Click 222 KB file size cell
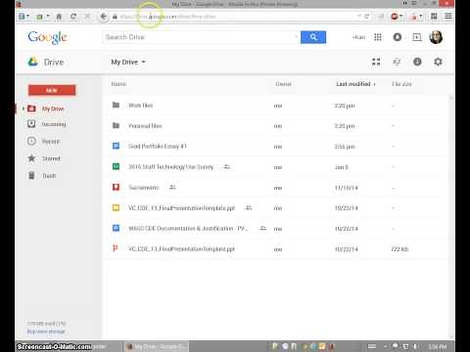470x352 pixels. pos(399,249)
